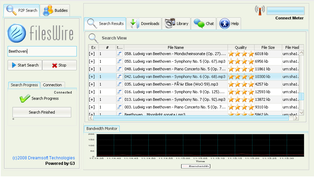Click the Stop button
The image size is (314, 177).
[59, 65]
